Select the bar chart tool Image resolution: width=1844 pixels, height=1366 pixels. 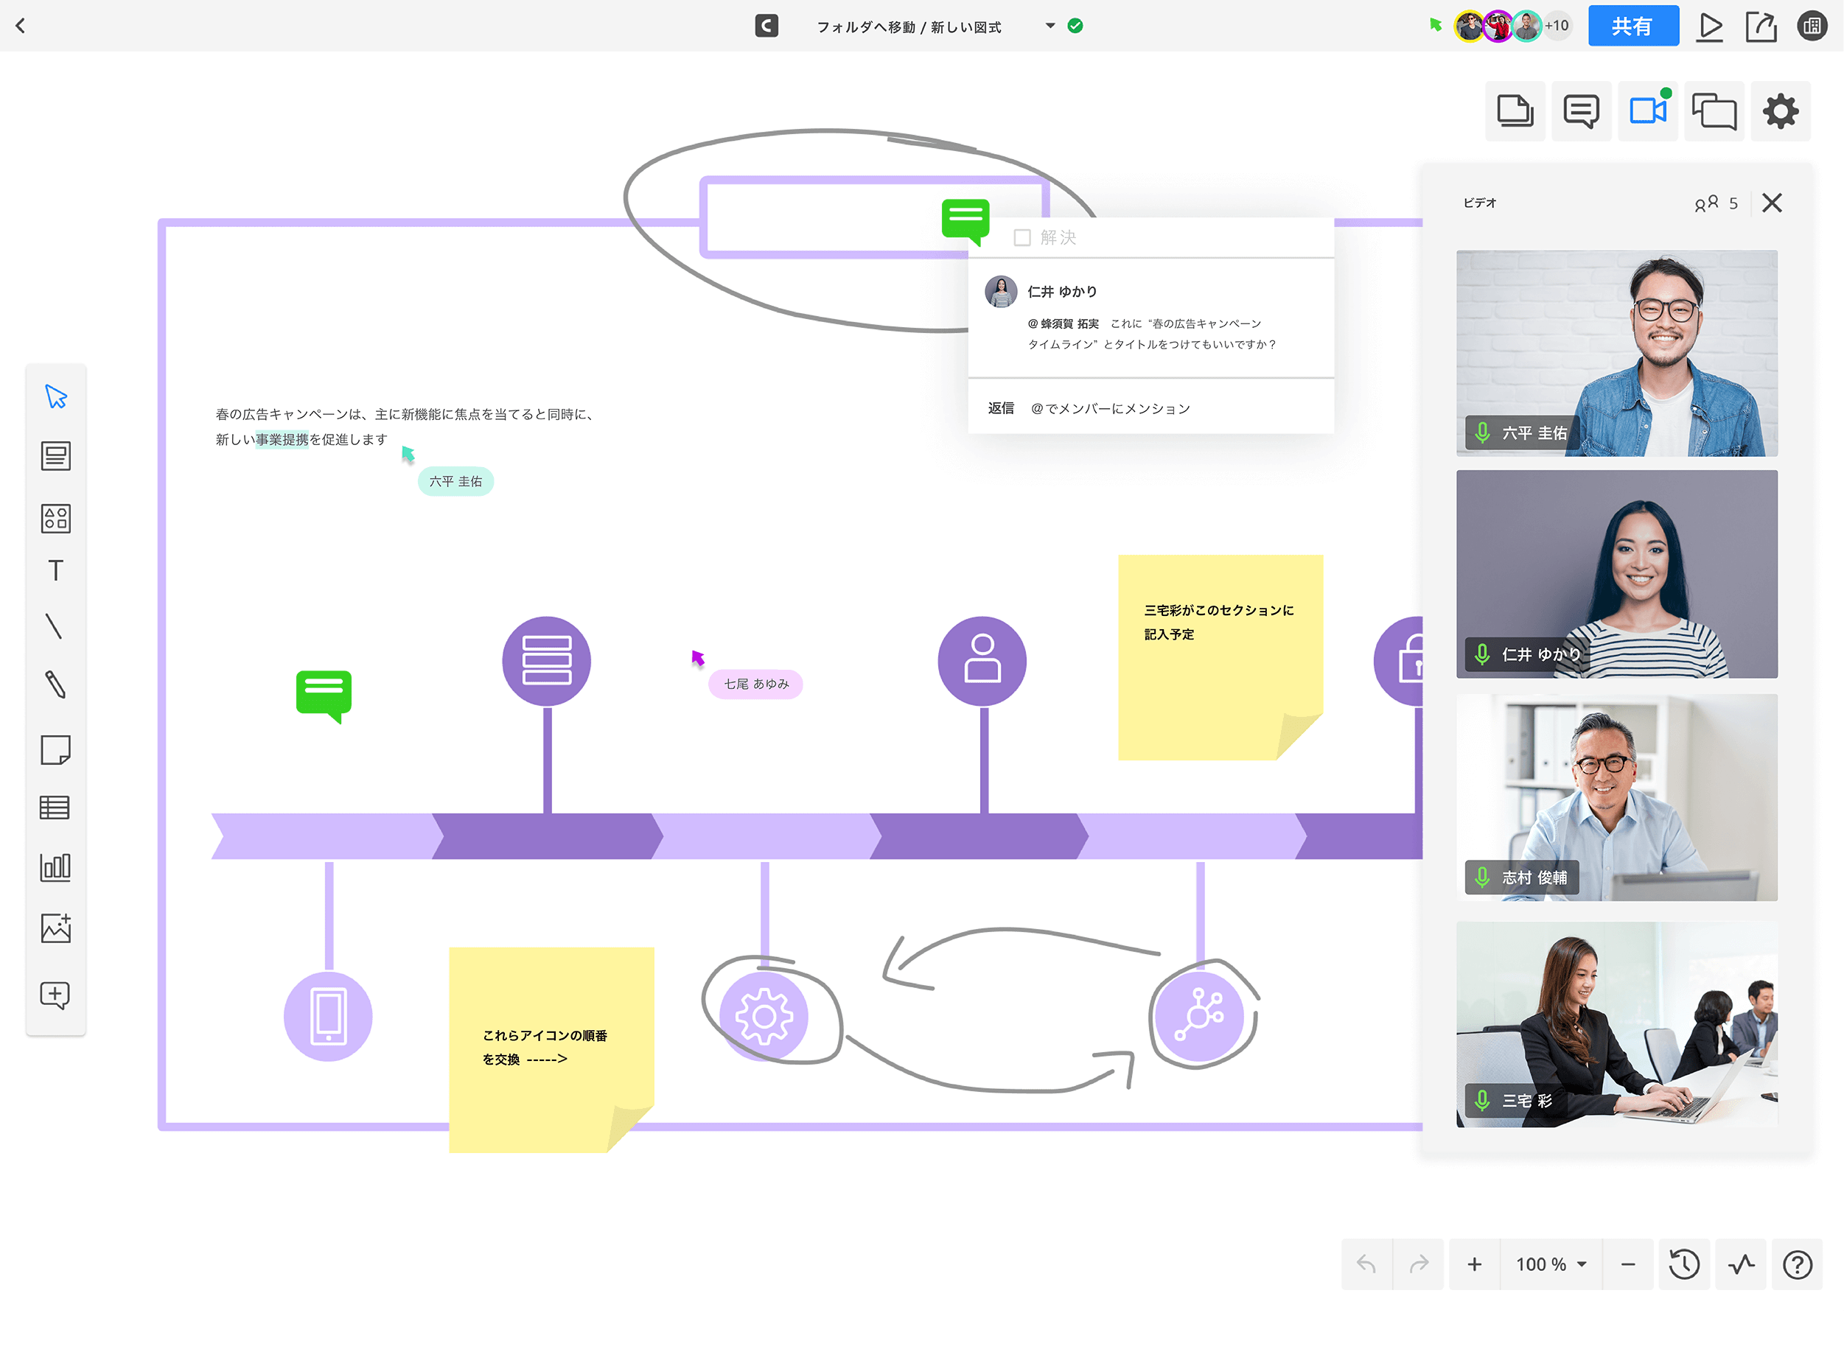[x=55, y=866]
